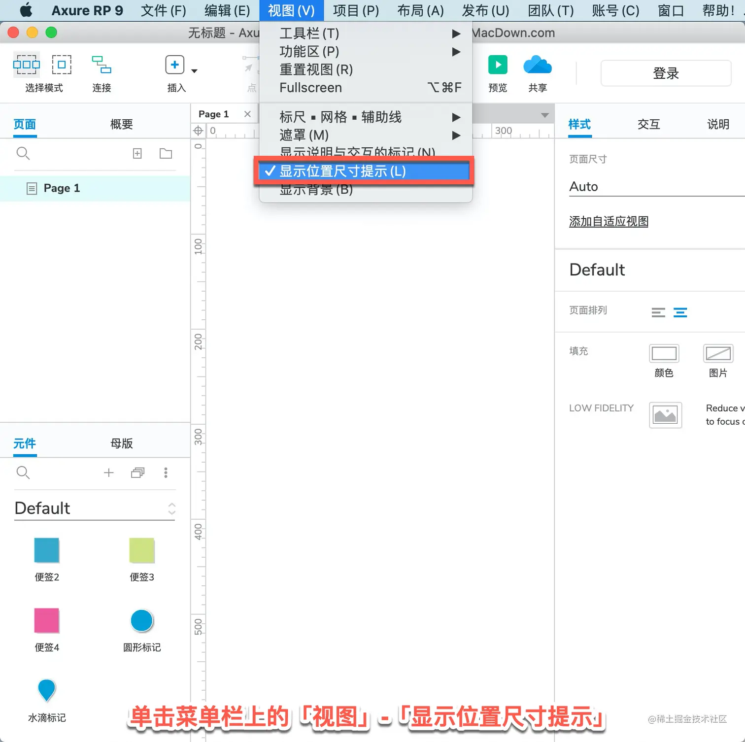Click the Insert (插入) plus icon
This screenshot has height=742, width=745.
pos(175,65)
